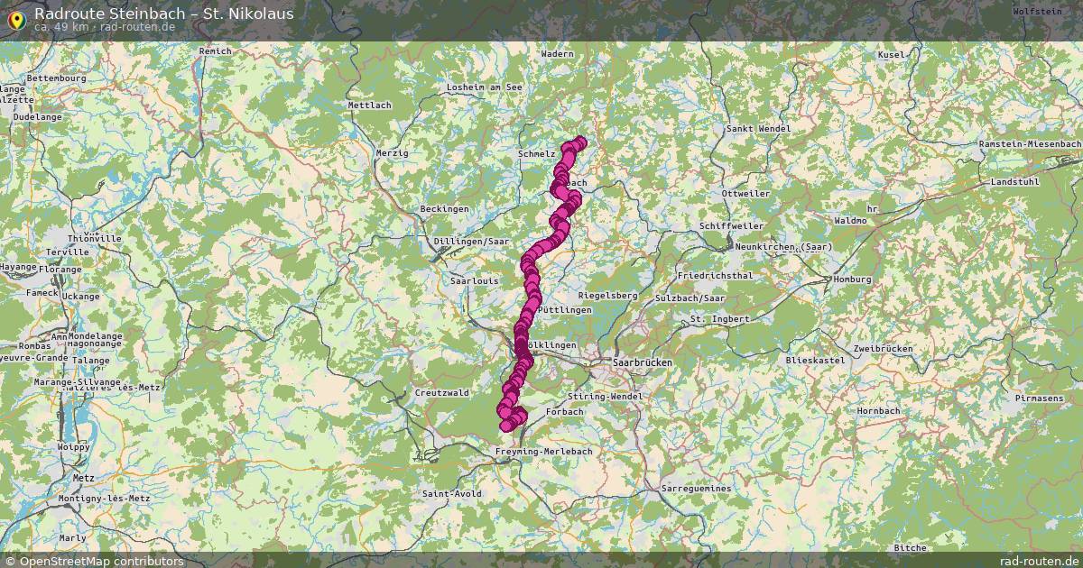Click the yellow location pin logo icon
This screenshot has height=568, width=1083.
15,18
